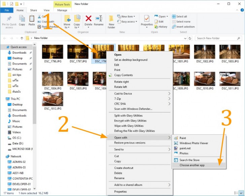
Task: Open the New item dropdown
Action: [x=126, y=16]
